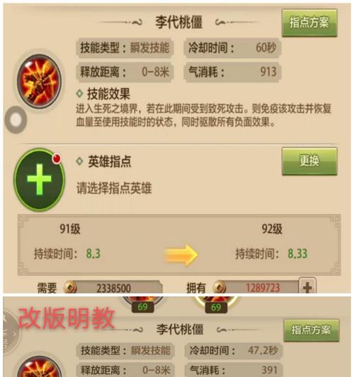
Task: Select the highlighted skill icon with level 69
Action: [x=216, y=304]
